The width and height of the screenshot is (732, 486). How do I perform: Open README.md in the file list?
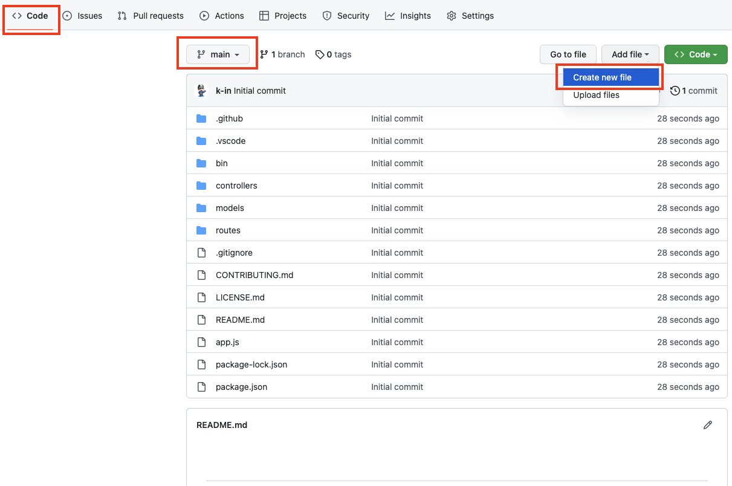click(x=240, y=320)
